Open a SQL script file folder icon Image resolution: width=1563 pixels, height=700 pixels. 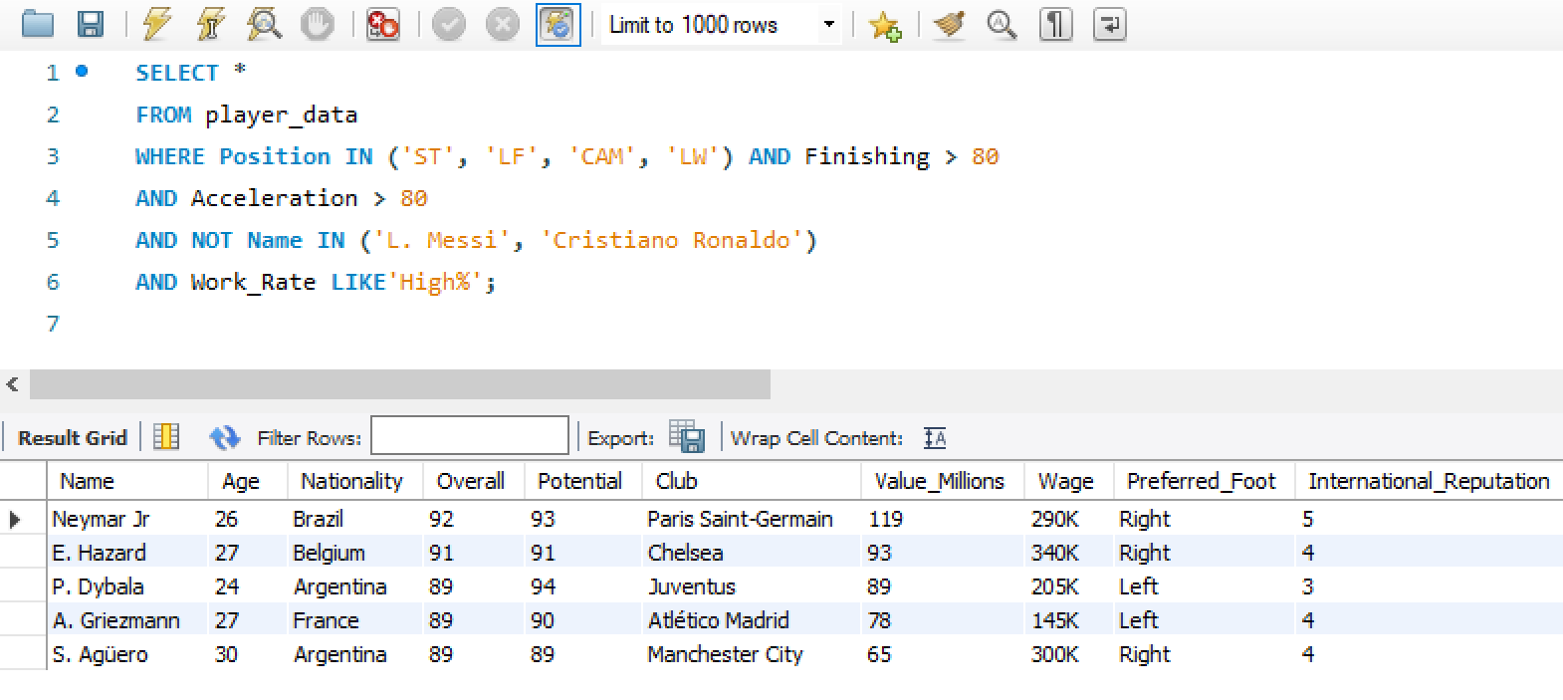[x=38, y=24]
